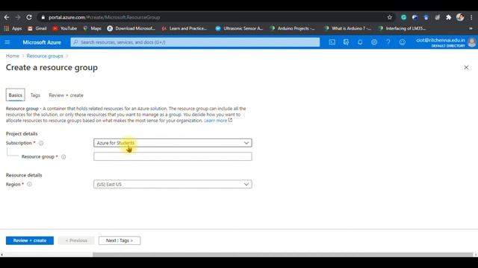Screen dimensions: 478x268
Task: Open the YouTube bookmark
Action: pyautogui.click(x=65, y=28)
